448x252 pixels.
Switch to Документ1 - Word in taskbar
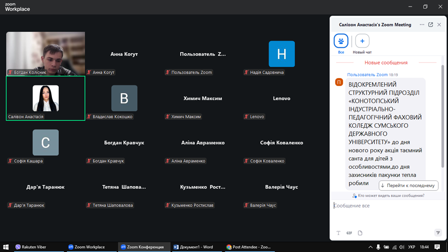(193, 247)
